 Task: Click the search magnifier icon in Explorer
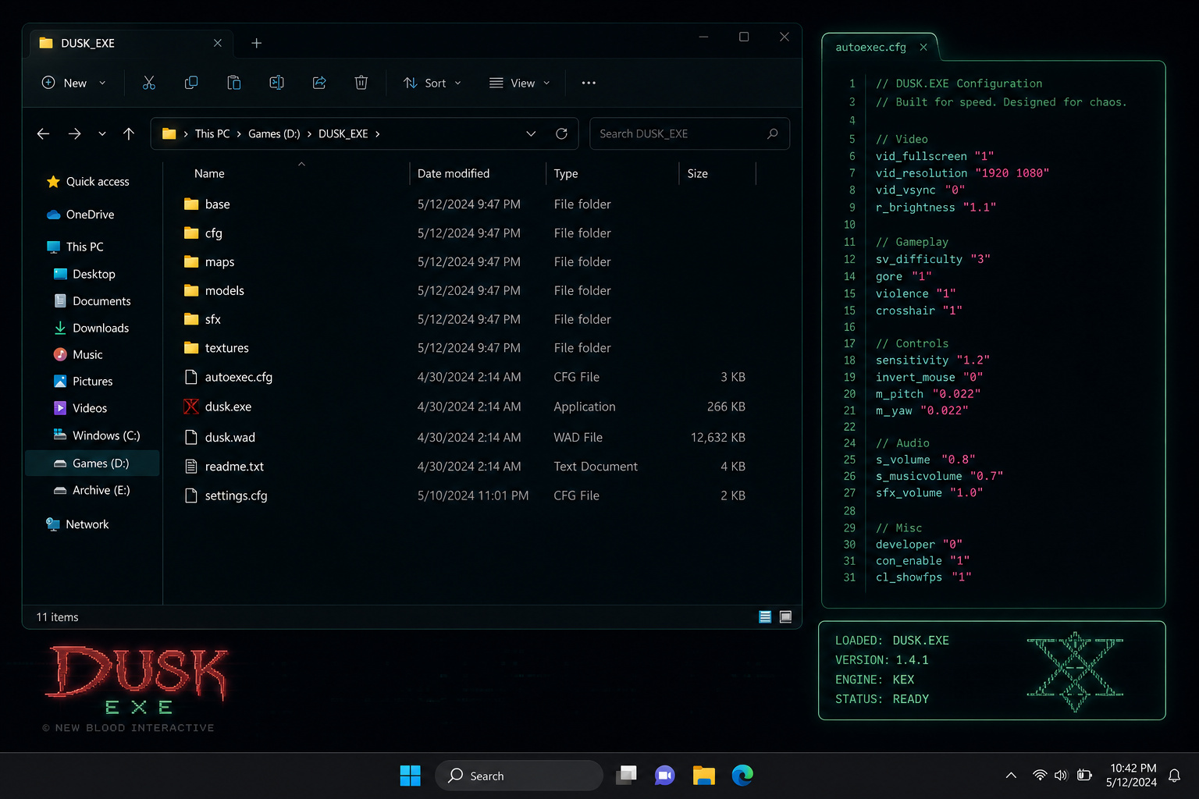pyautogui.click(x=773, y=133)
